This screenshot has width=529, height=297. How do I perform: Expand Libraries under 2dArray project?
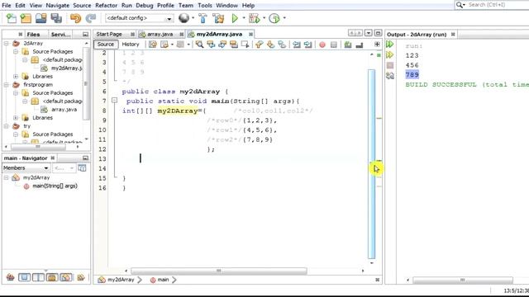[16, 77]
